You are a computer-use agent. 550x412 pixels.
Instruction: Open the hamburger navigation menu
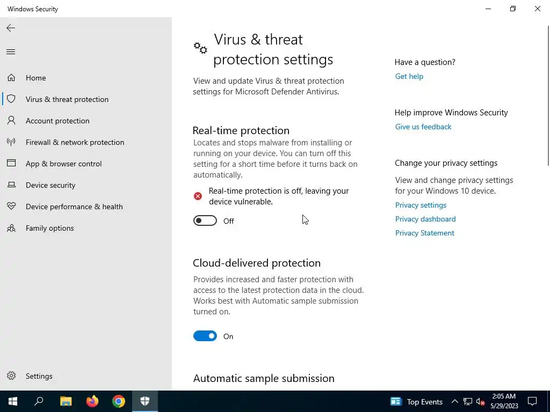(11, 52)
